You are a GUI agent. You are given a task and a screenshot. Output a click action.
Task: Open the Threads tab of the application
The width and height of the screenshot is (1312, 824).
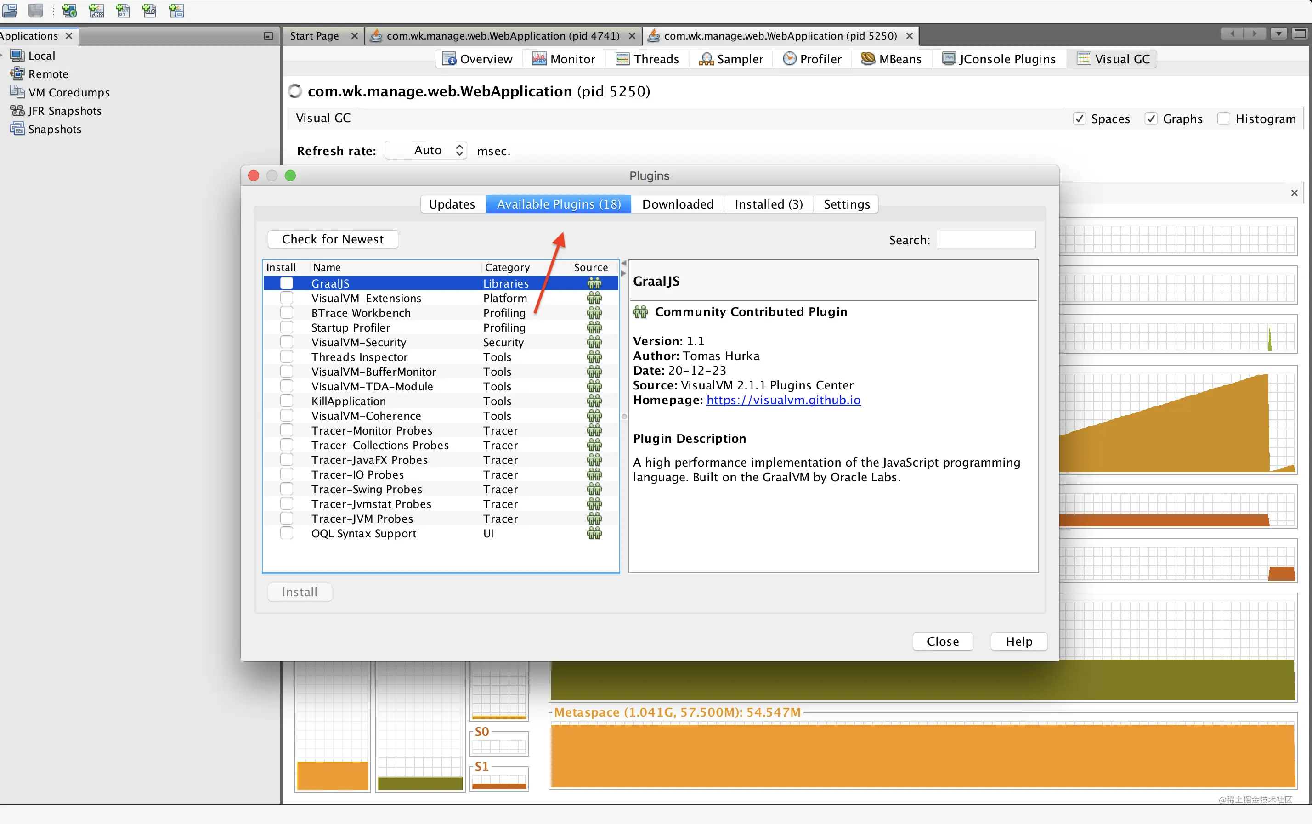[x=647, y=59]
